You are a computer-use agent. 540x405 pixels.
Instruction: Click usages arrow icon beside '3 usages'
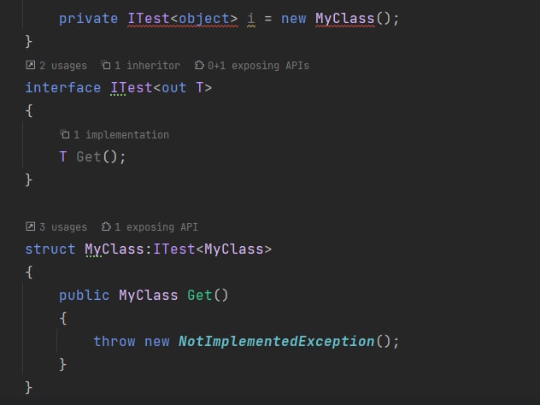point(30,226)
